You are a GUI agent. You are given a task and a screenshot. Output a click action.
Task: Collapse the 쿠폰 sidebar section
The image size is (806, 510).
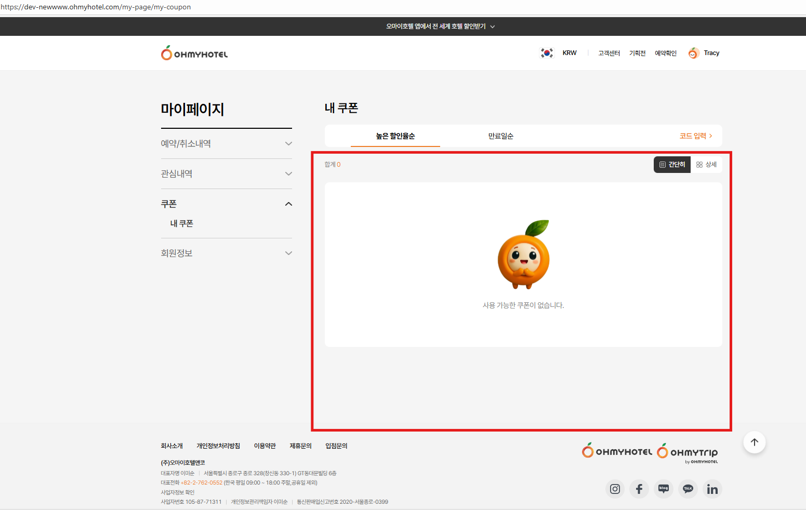[227, 204]
